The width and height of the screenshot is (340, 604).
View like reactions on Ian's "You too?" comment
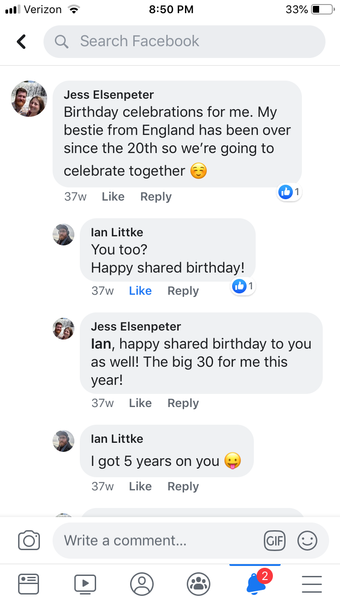(x=243, y=286)
